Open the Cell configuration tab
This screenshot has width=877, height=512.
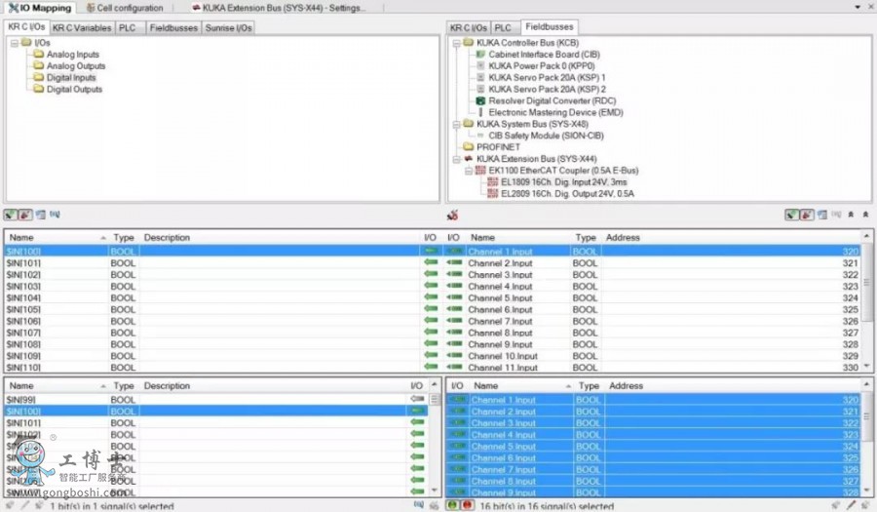(x=129, y=8)
